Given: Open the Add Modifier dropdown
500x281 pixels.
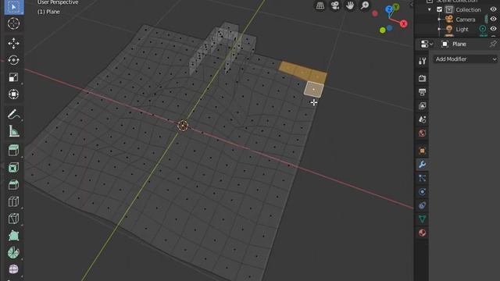Looking at the screenshot, I should click(x=466, y=59).
